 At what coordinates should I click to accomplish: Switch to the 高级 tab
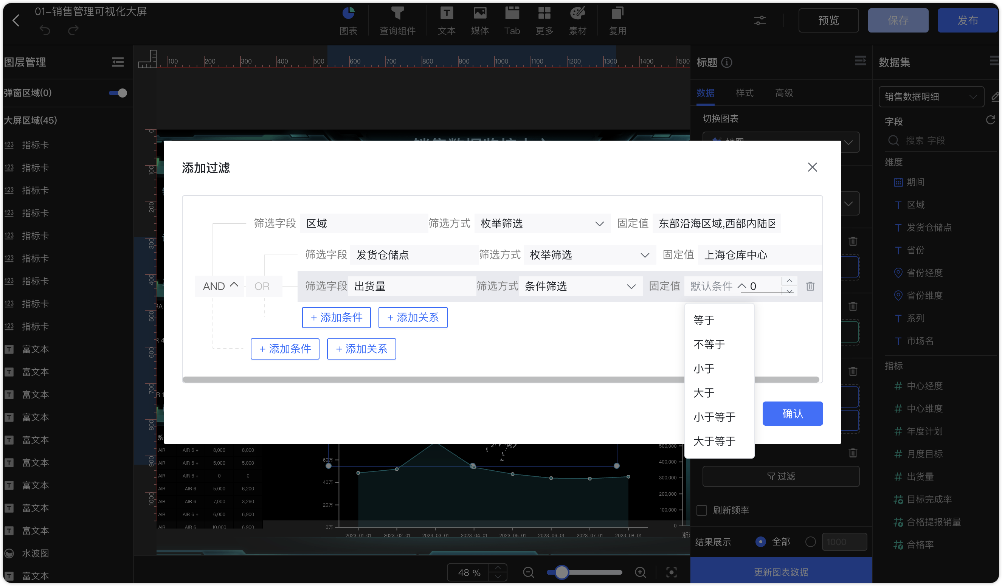784,93
